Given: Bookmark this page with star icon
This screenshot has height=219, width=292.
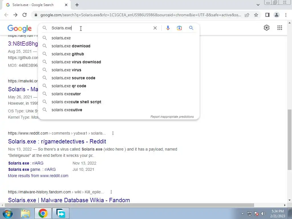Looking at the screenshot, I should 256,15.
